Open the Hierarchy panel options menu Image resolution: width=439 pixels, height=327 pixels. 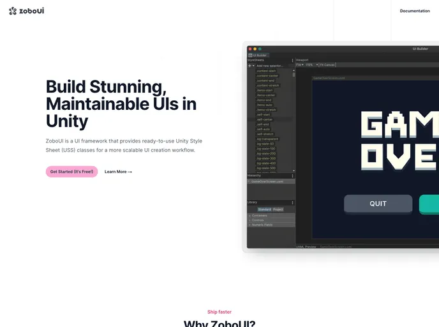(293, 176)
